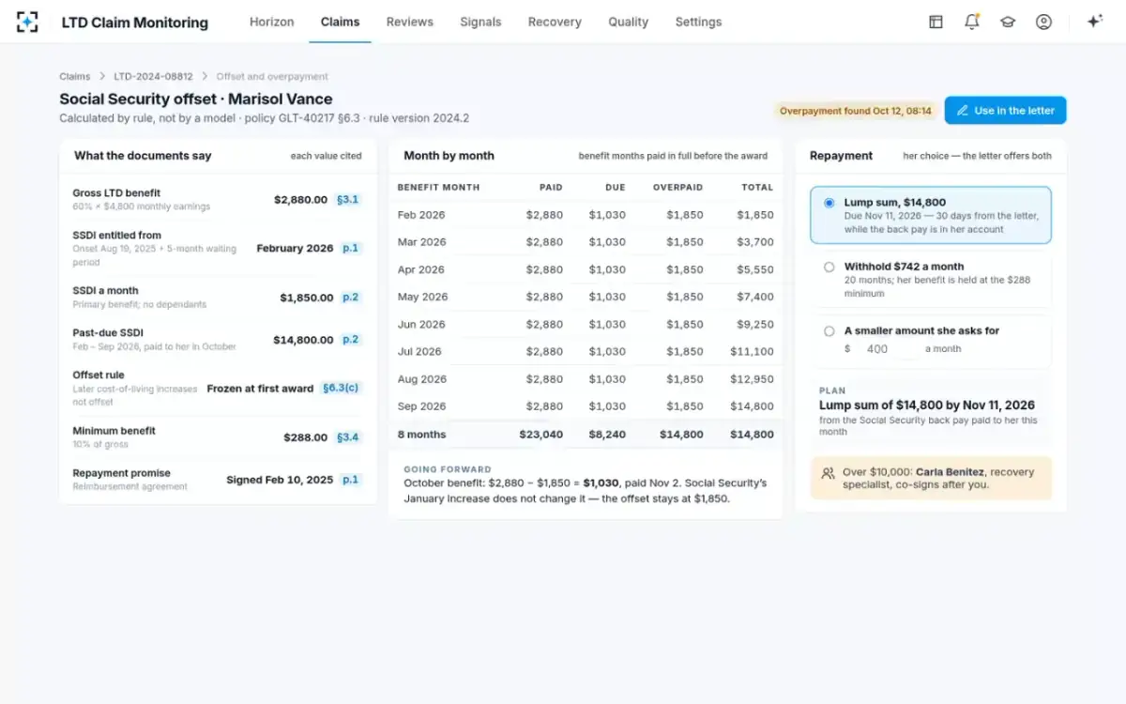The image size is (1126, 704).
Task: Click the smaller amount per month input field
Action: [889, 349]
